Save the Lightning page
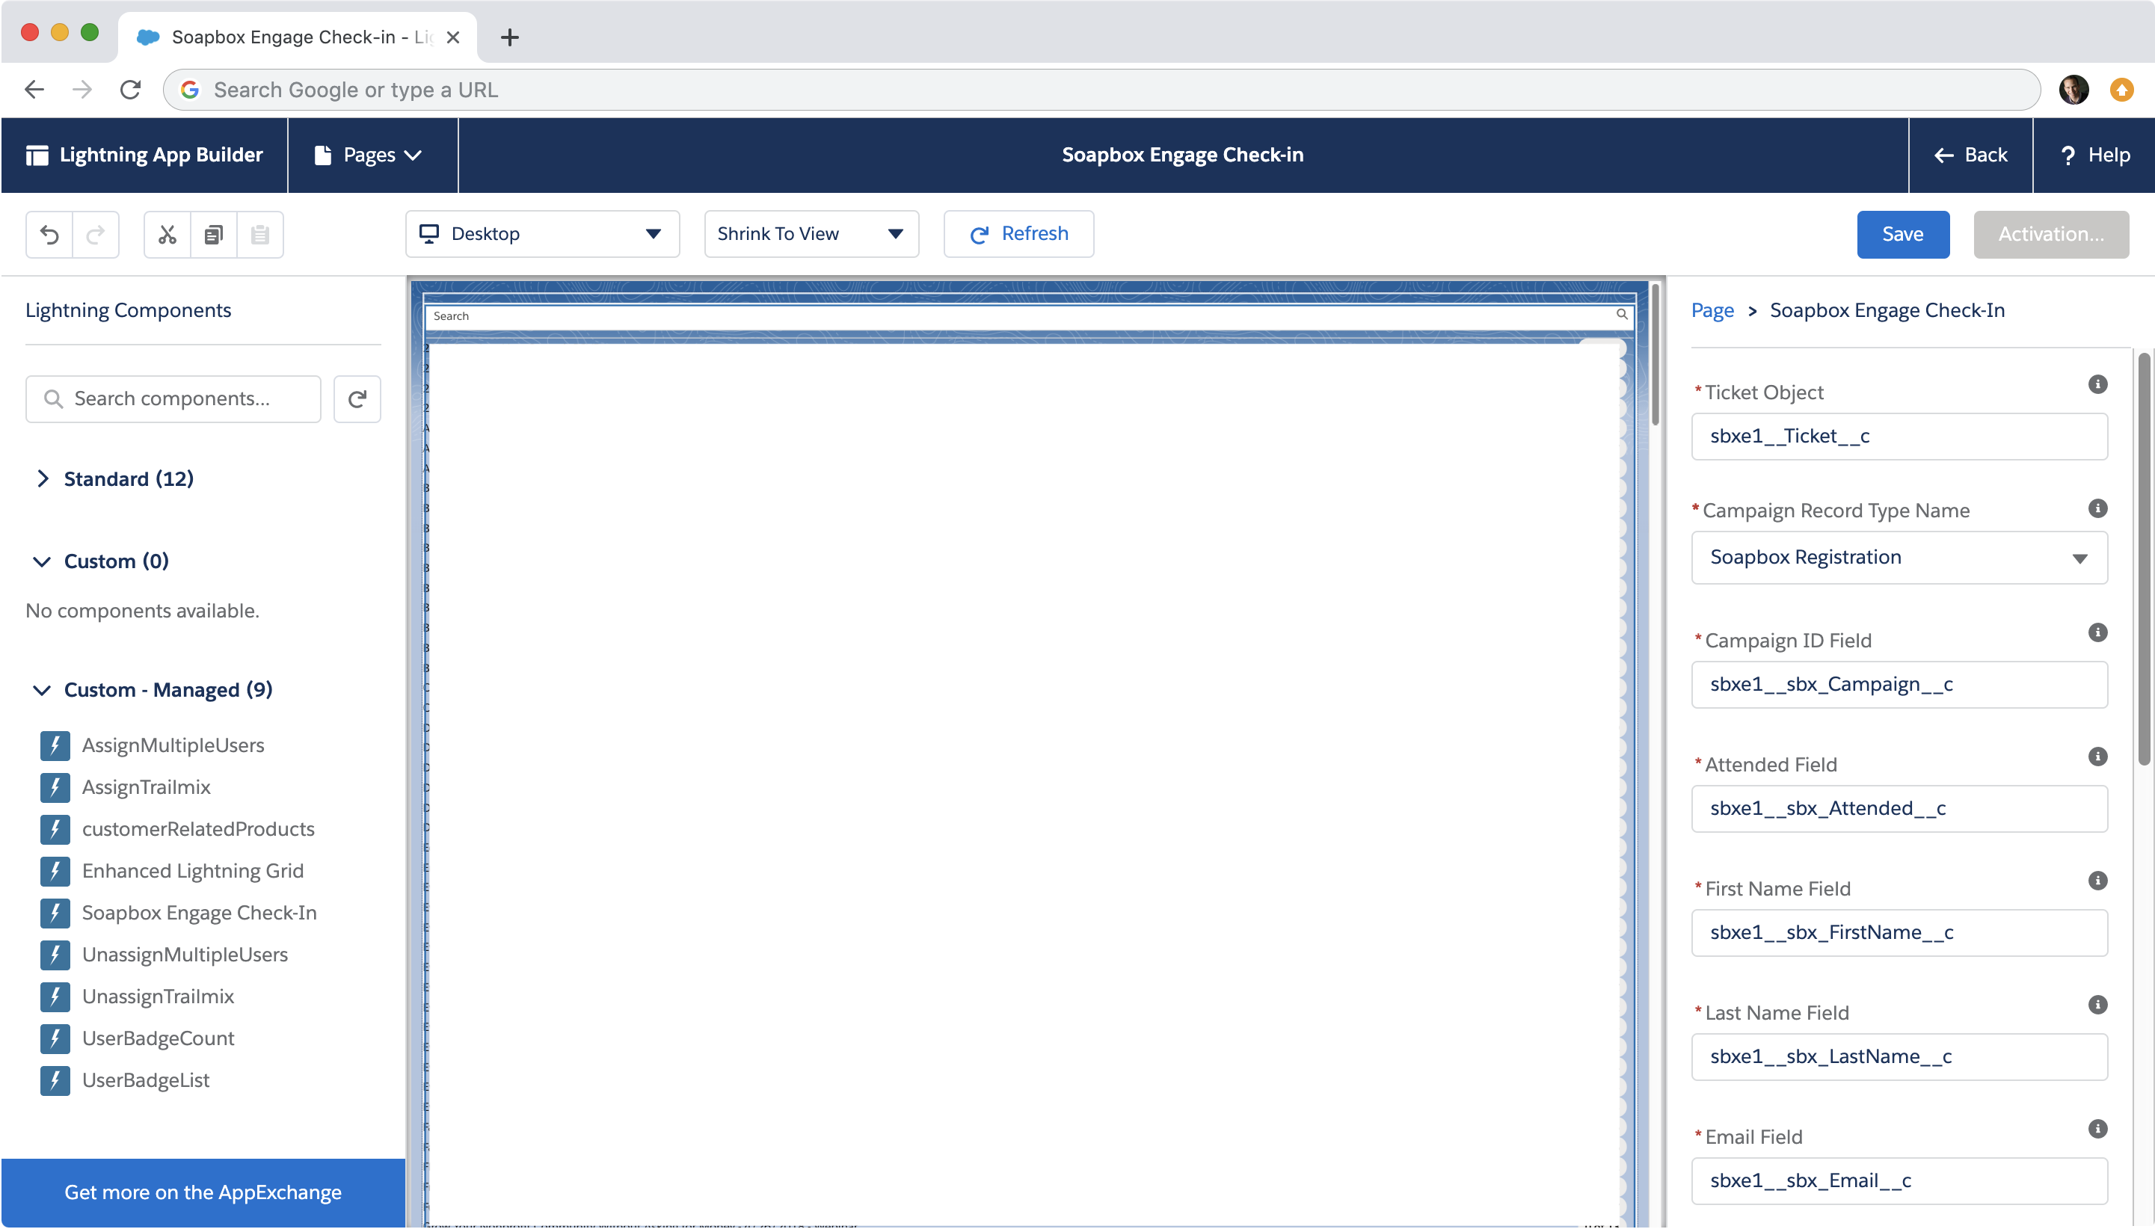The image size is (2155, 1229). (x=1902, y=234)
